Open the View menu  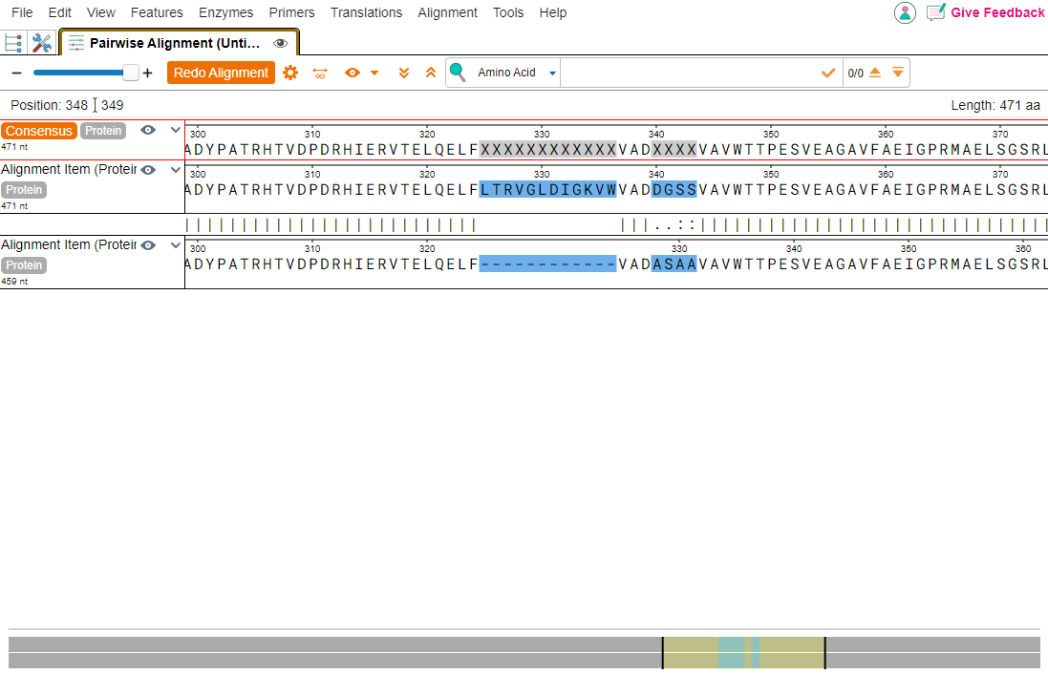click(101, 12)
